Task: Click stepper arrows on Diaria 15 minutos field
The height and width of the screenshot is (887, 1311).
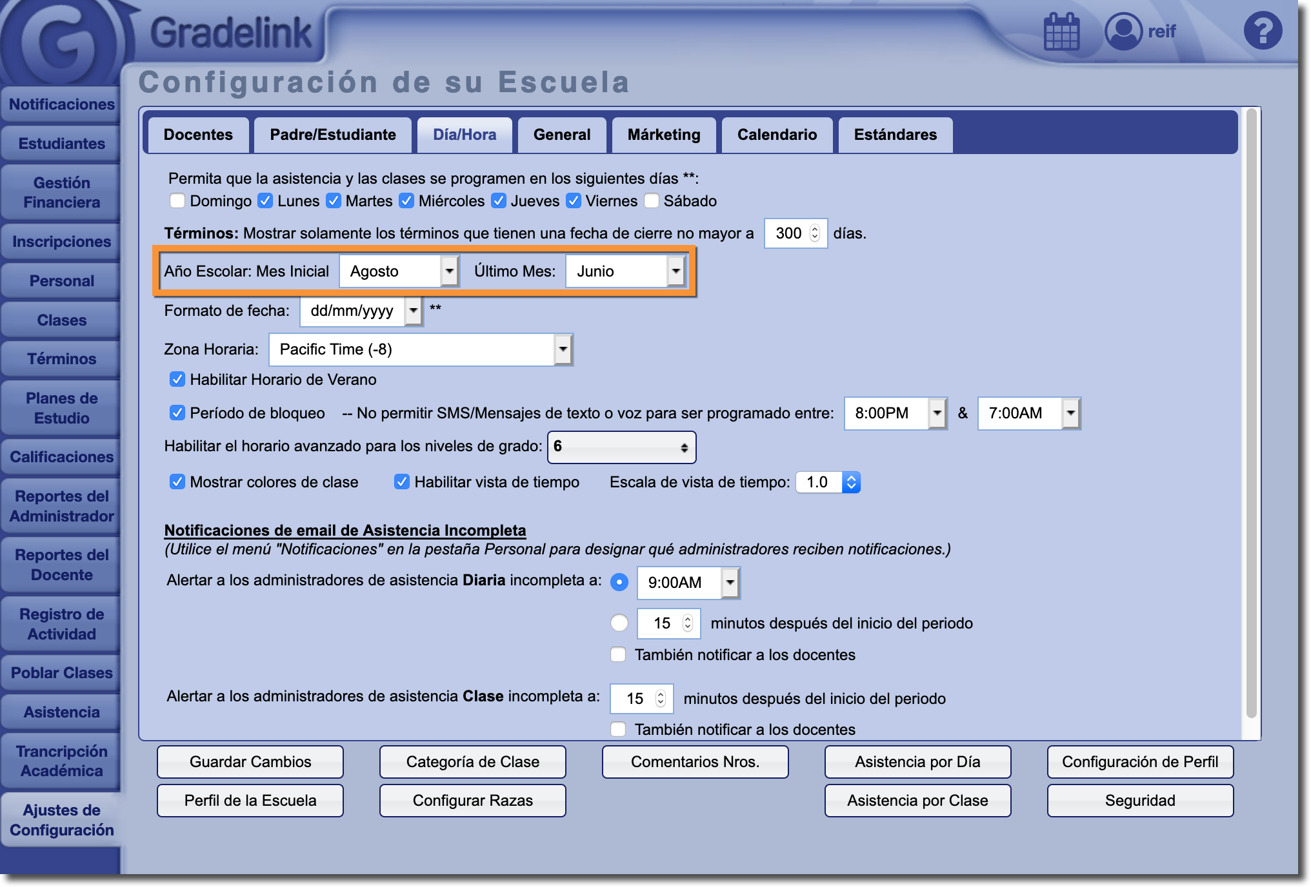Action: 688,623
